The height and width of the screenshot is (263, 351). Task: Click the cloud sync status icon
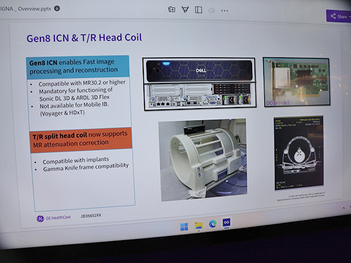(x=212, y=10)
